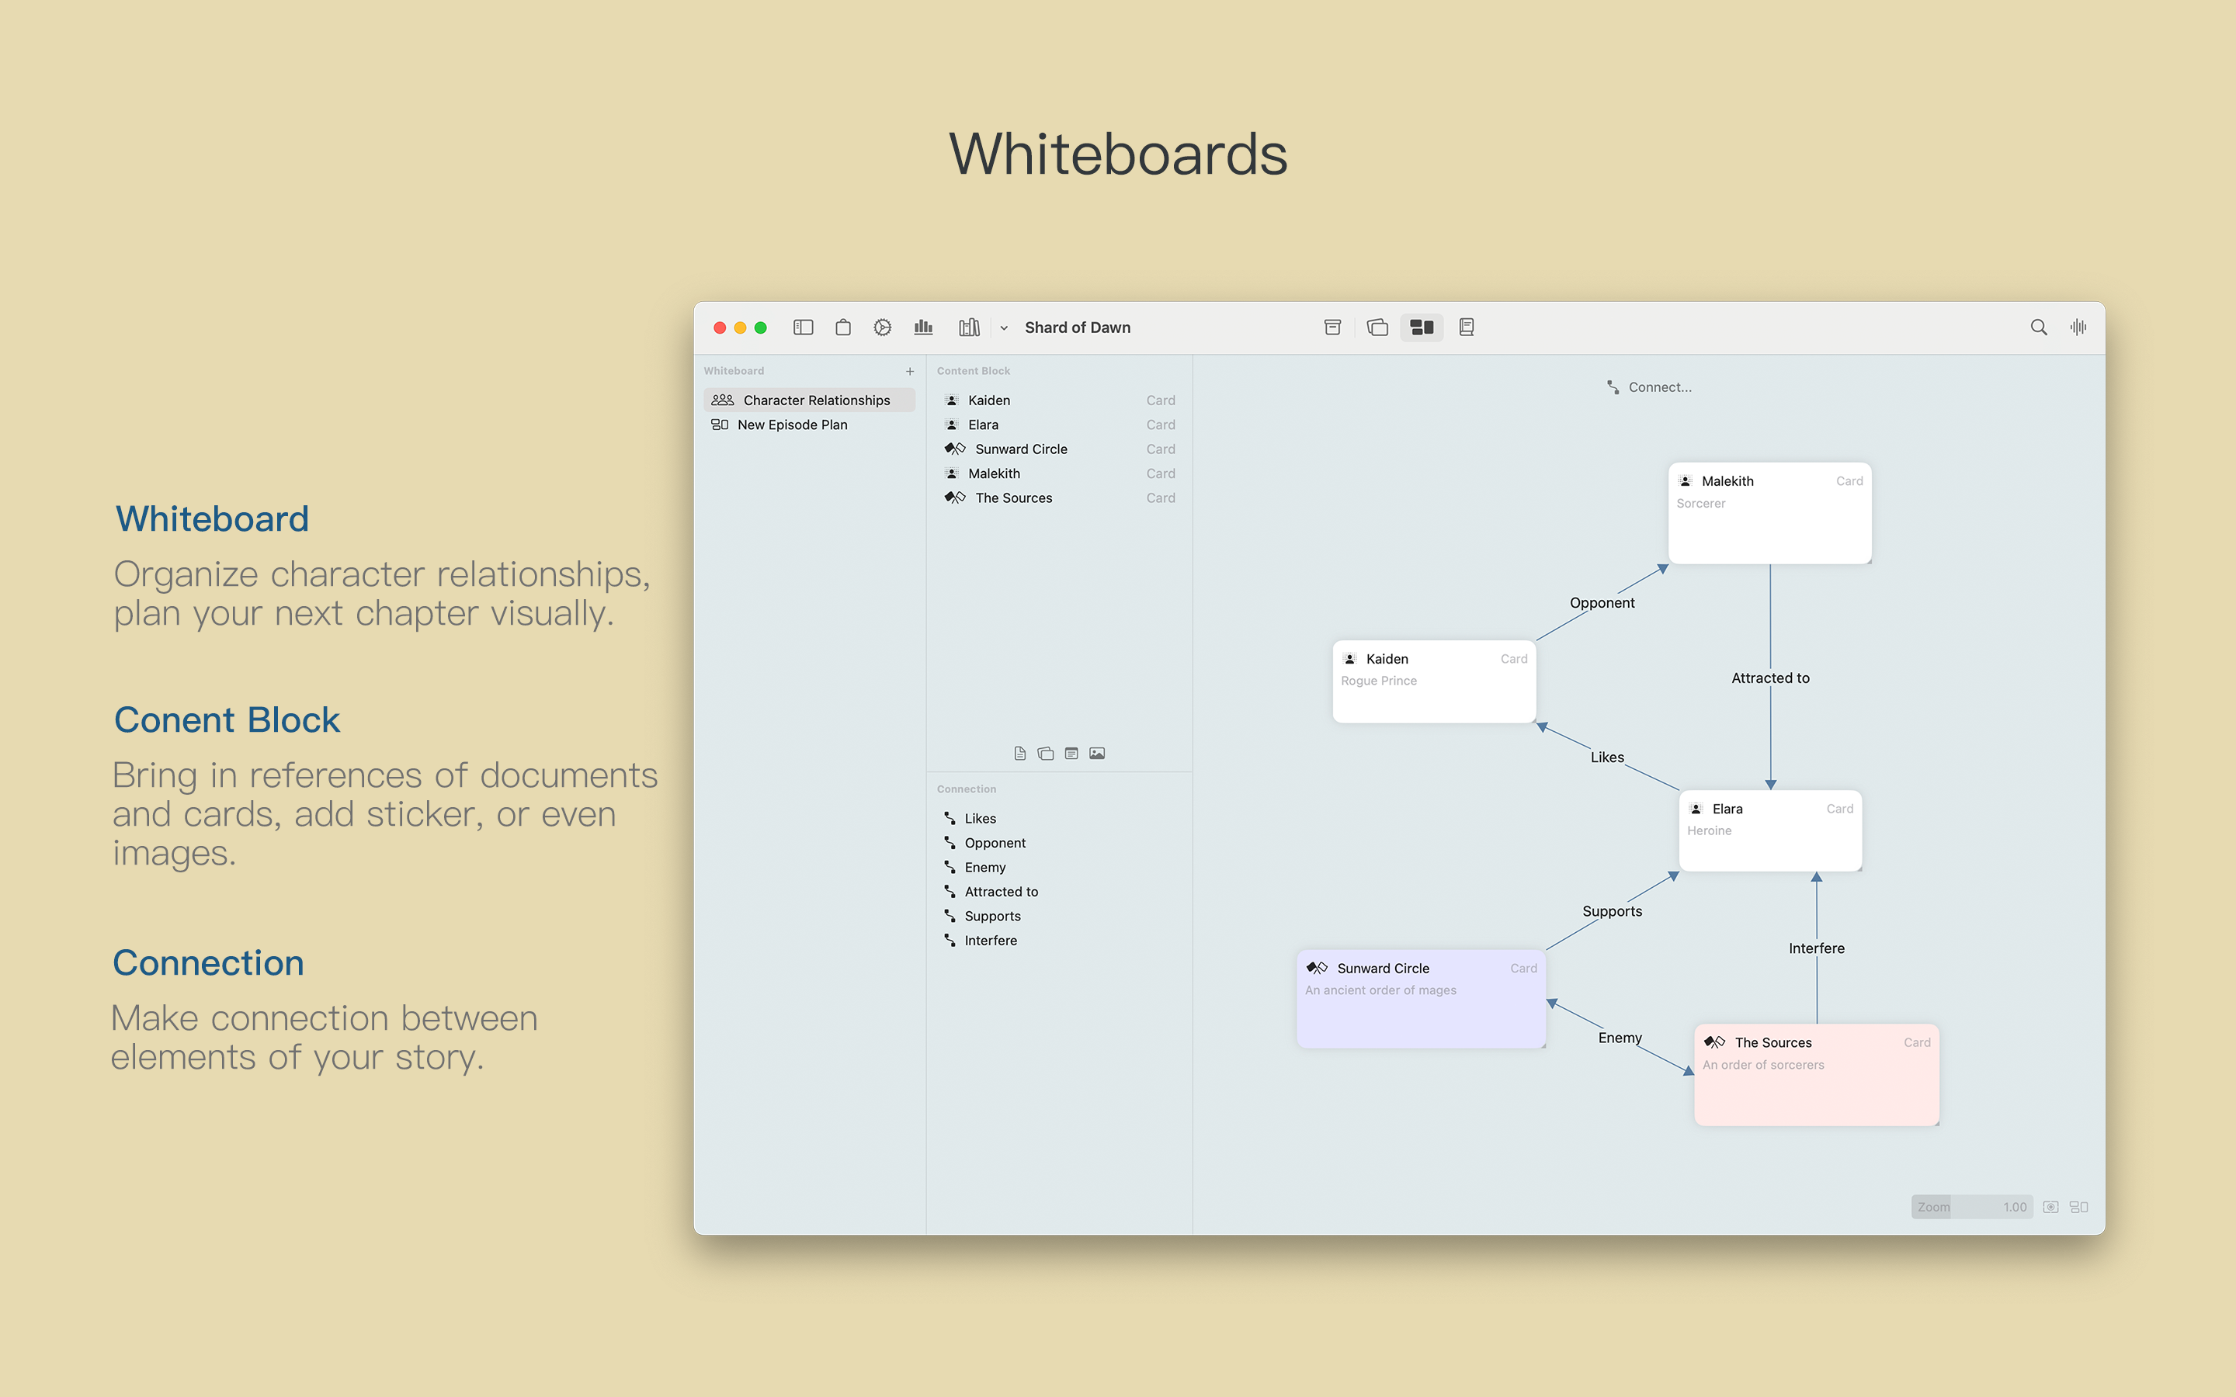Open the library books icon
The width and height of the screenshot is (2236, 1397).
click(x=968, y=327)
